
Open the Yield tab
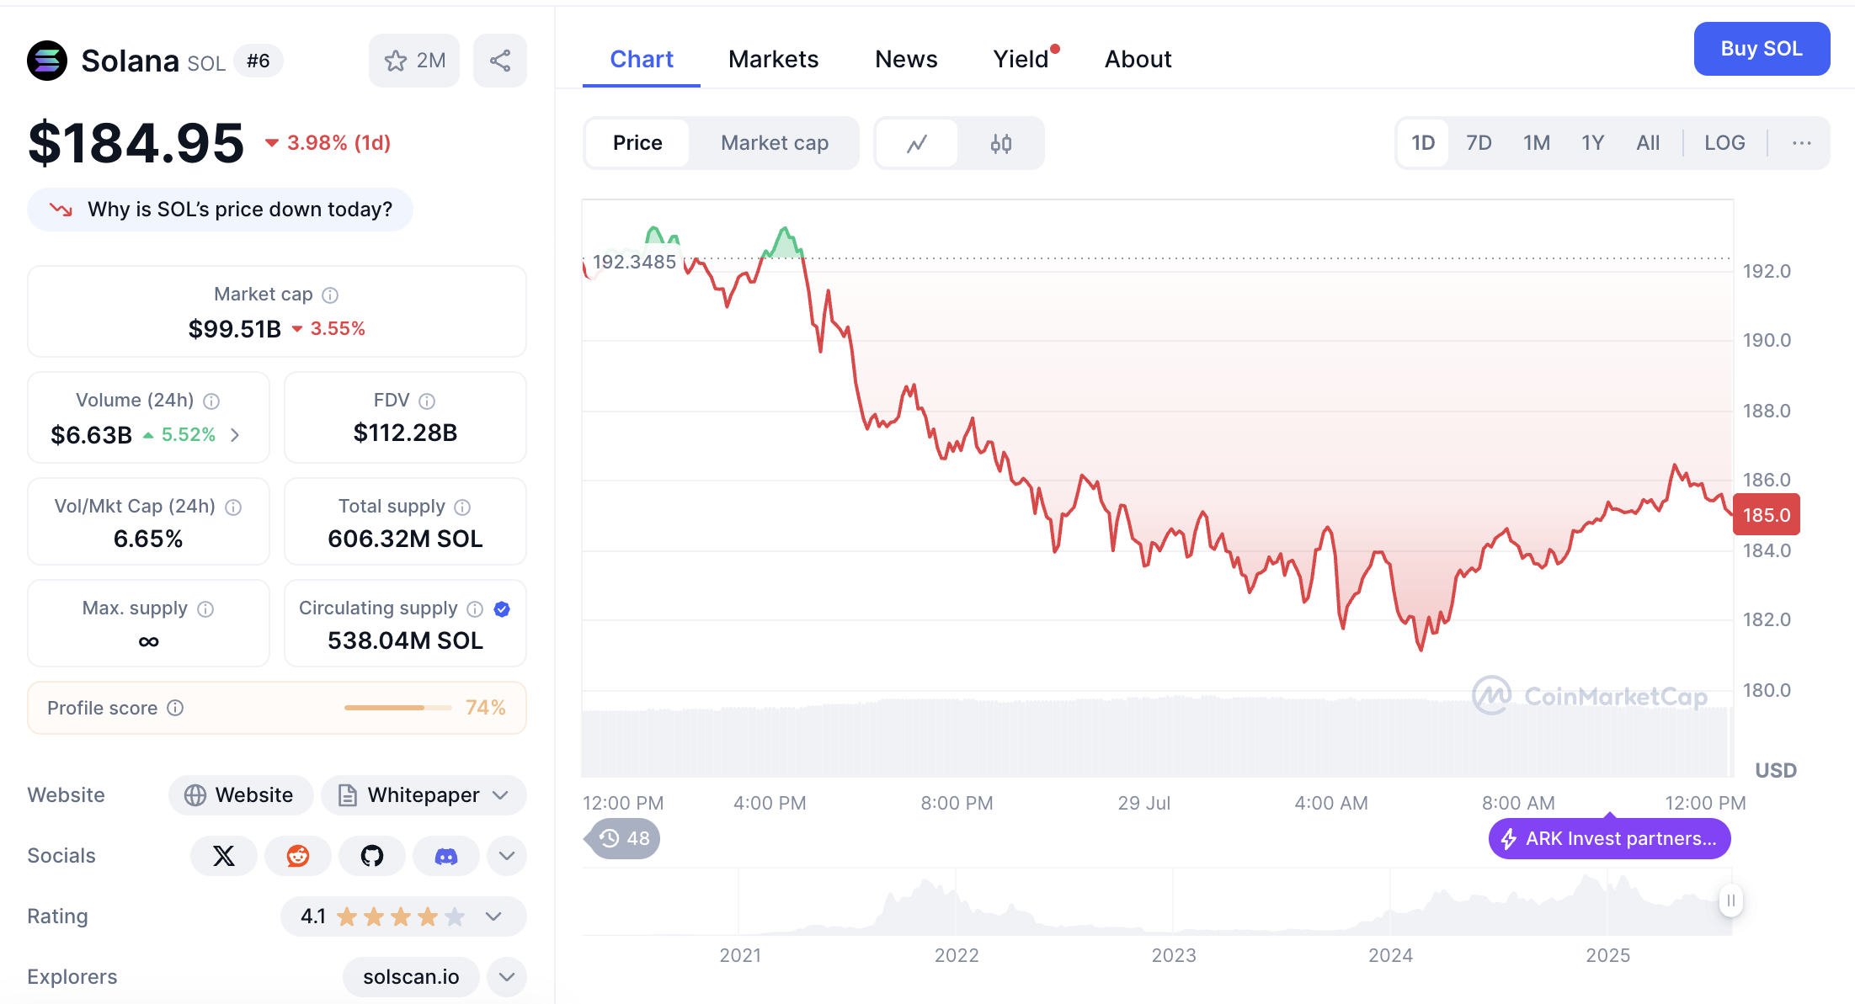click(1021, 59)
